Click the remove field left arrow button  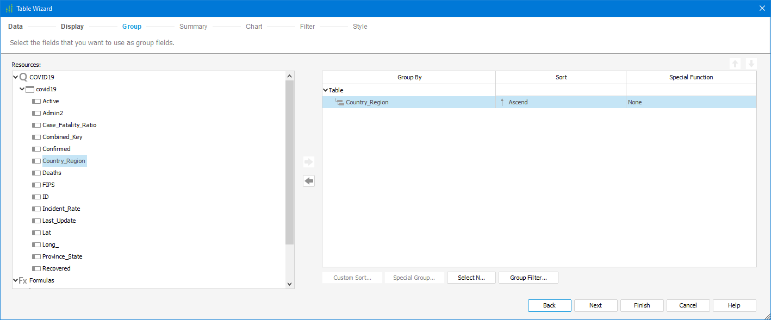(x=309, y=181)
